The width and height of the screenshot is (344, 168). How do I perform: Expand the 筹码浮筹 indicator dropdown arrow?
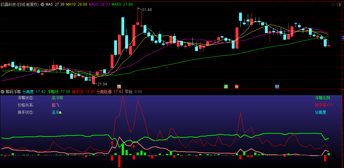coord(3,92)
